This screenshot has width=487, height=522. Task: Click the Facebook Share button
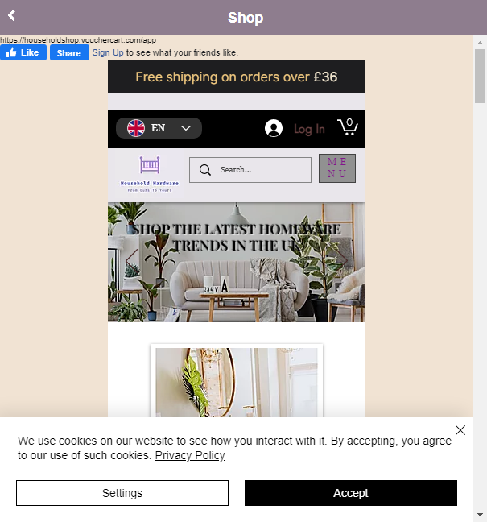[x=69, y=52]
